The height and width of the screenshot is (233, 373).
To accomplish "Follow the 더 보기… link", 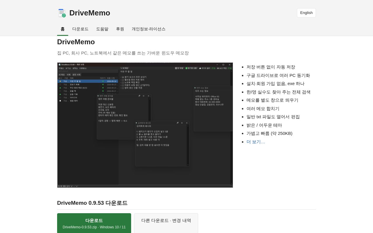I will (x=256, y=142).
